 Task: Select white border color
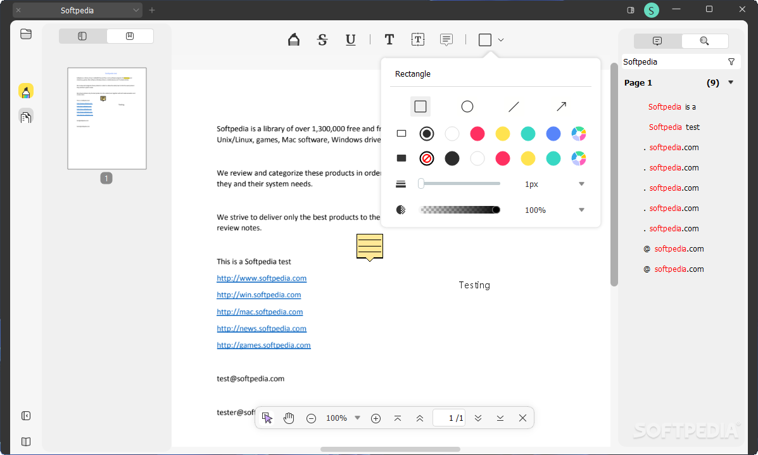(452, 134)
